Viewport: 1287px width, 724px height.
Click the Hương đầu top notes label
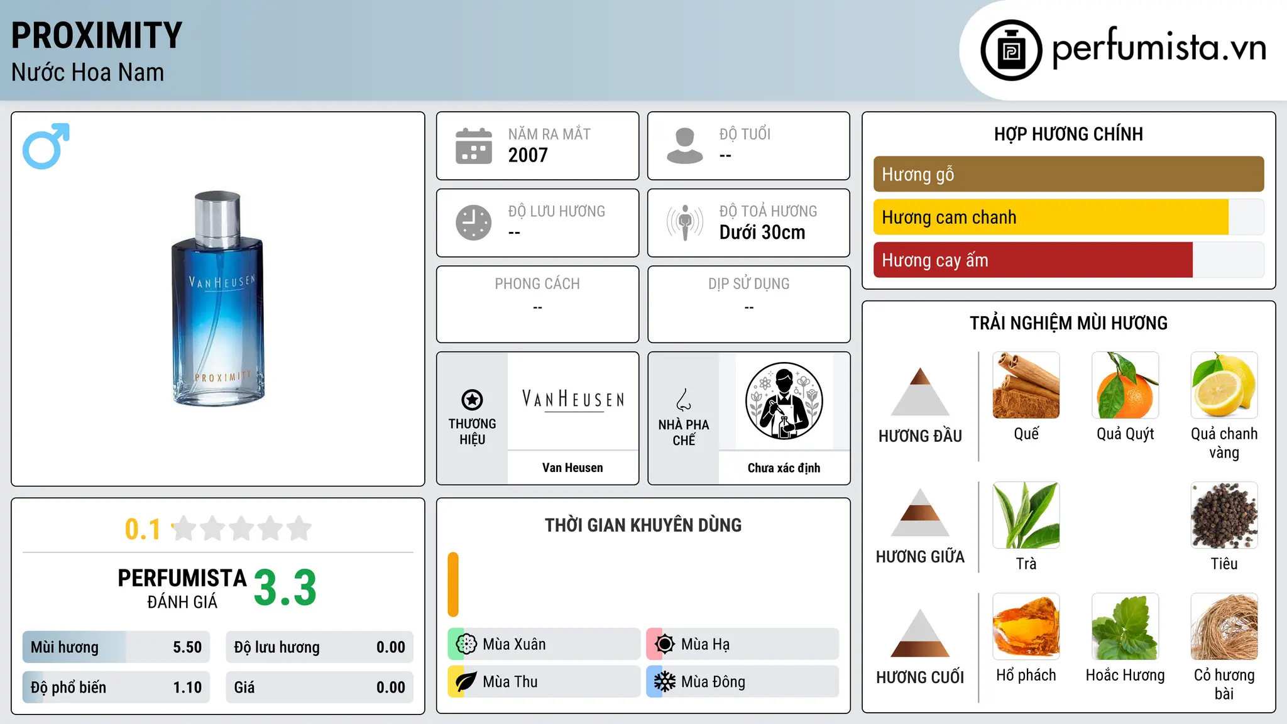(x=920, y=436)
